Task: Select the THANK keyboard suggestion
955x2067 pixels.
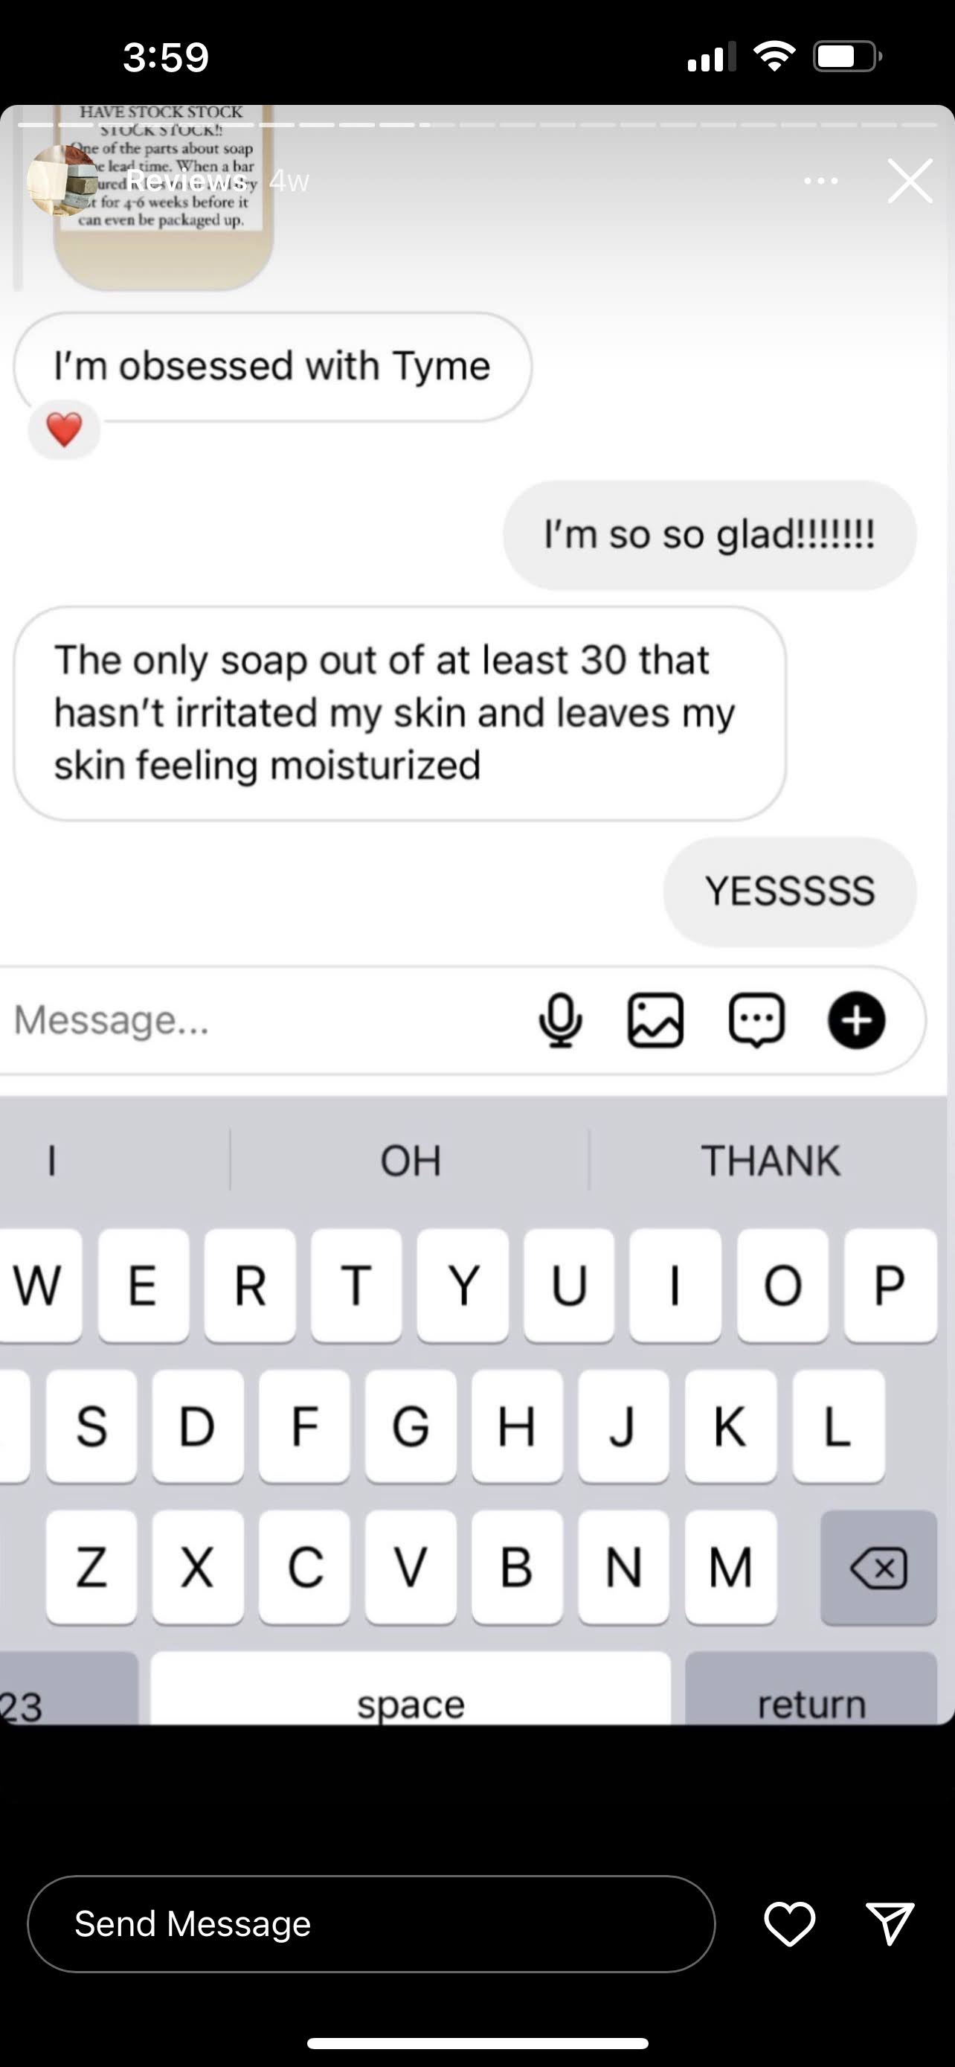Action: (x=771, y=1160)
